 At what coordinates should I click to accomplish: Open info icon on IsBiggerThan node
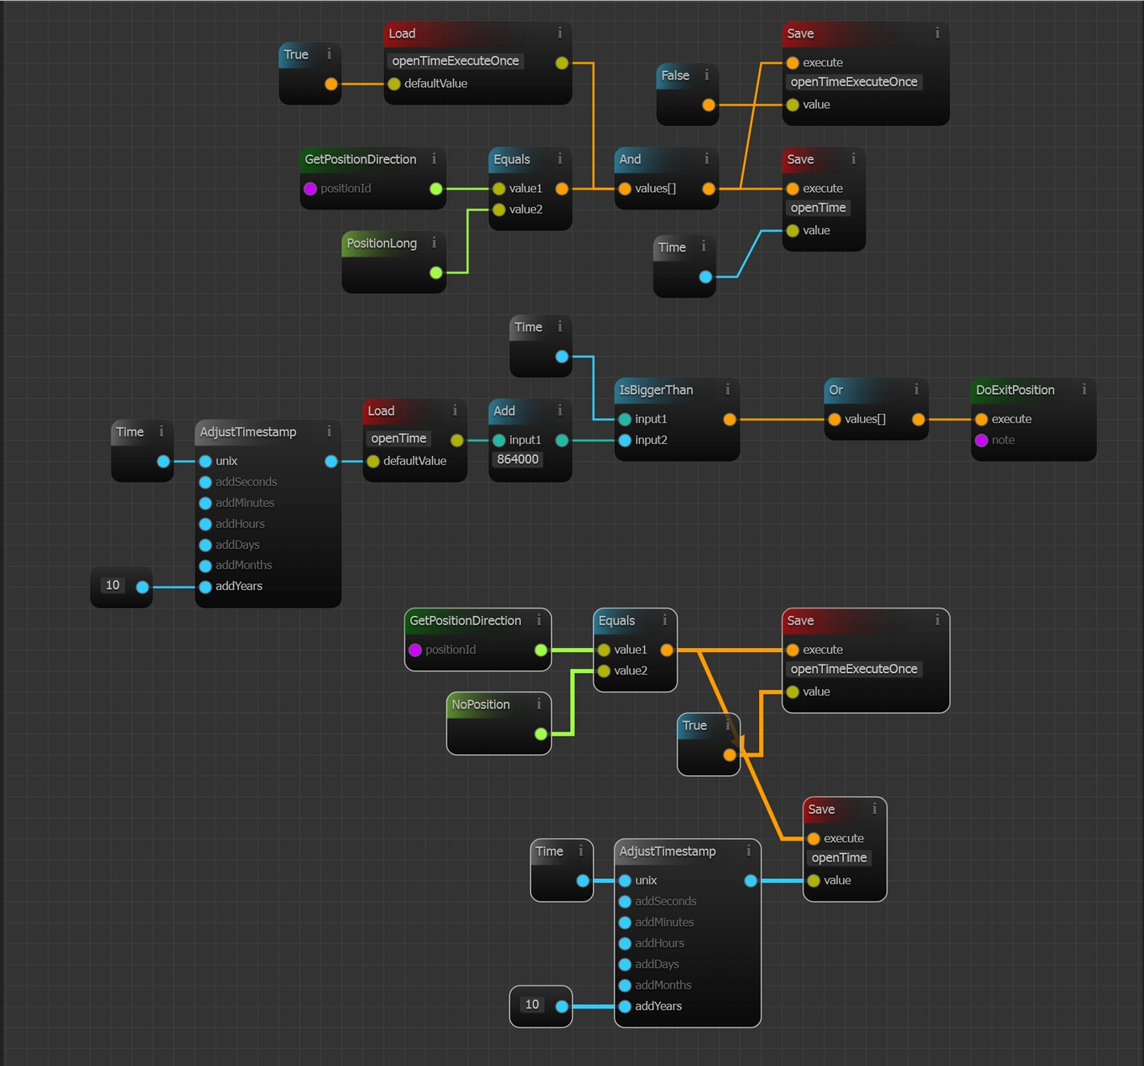click(727, 390)
